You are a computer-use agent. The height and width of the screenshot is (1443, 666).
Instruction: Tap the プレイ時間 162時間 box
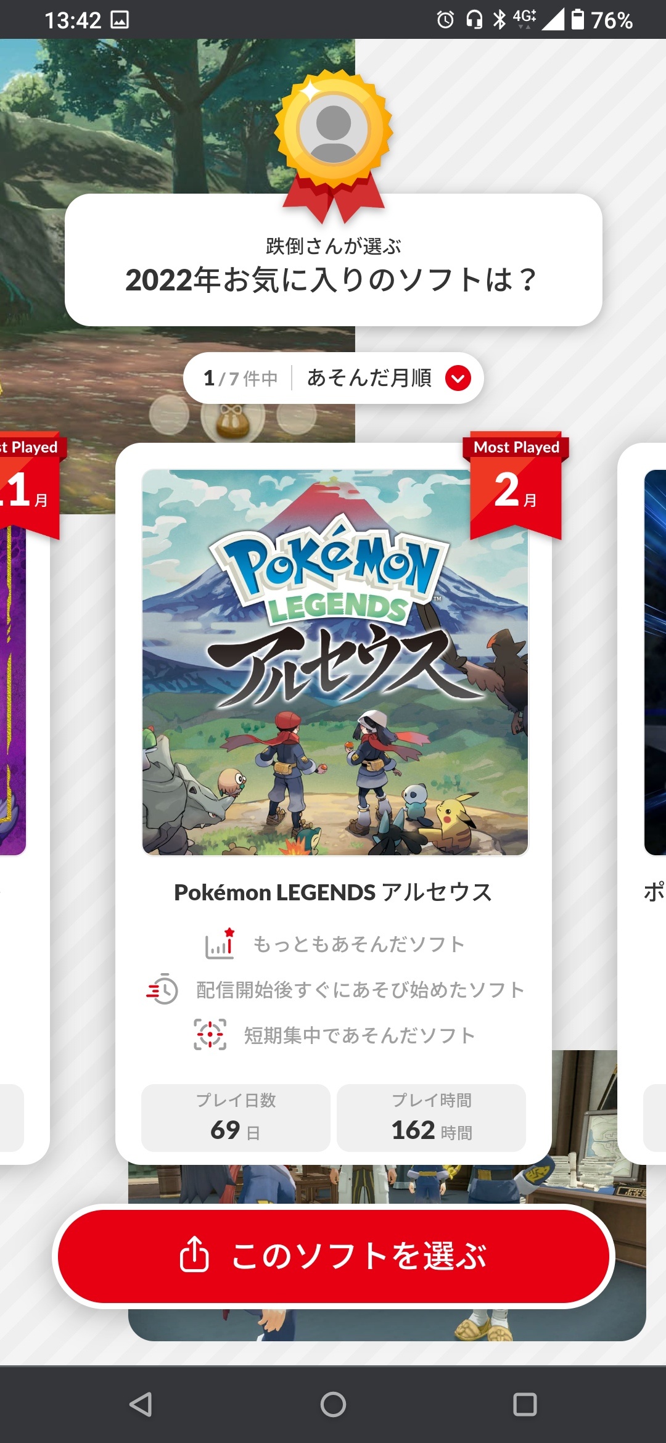pyautogui.click(x=431, y=1118)
